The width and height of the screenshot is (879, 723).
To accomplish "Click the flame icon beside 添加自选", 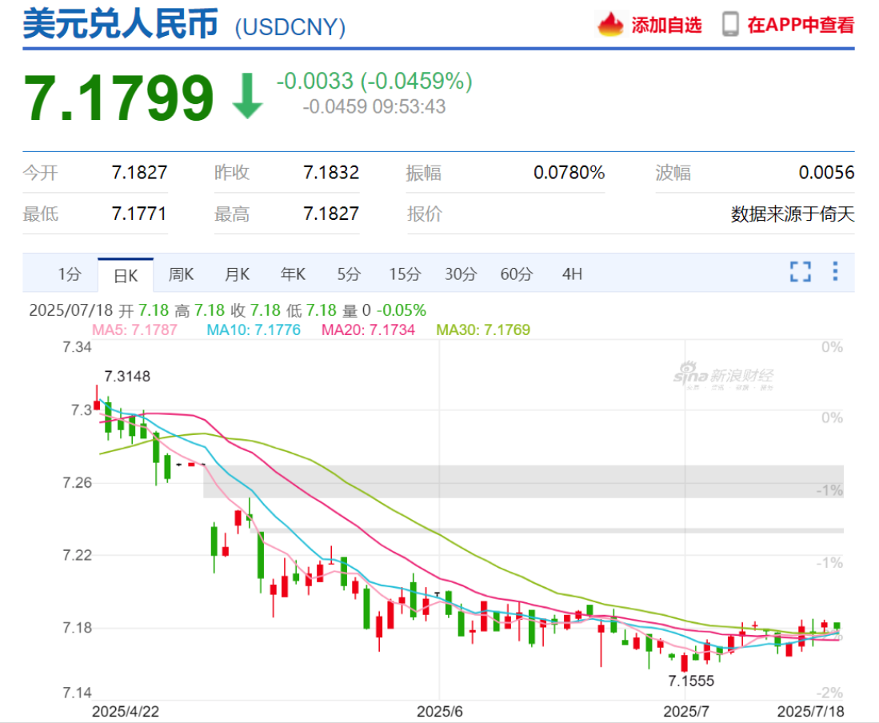I will [x=612, y=24].
